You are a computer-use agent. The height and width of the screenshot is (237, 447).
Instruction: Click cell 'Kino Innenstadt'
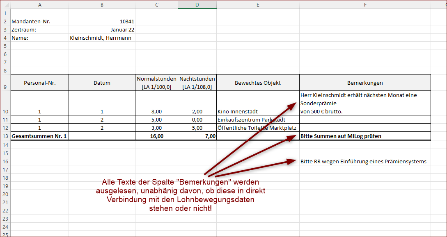pos(258,103)
